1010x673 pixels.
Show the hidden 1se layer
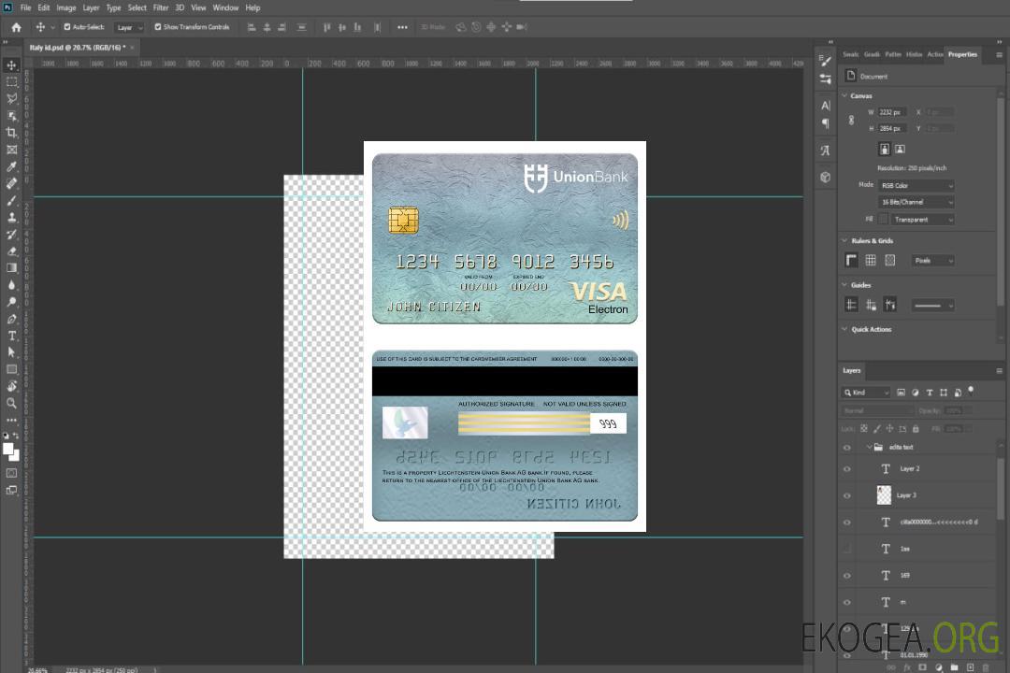click(x=847, y=550)
